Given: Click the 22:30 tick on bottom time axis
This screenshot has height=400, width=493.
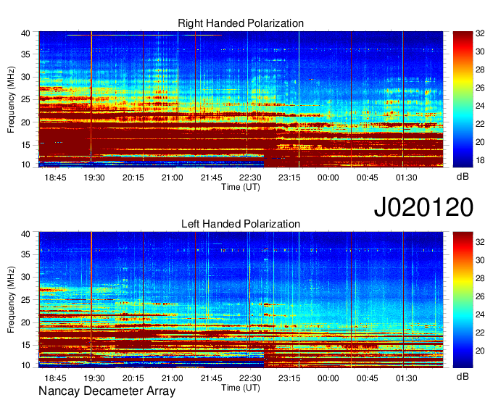Looking at the screenshot, I should click(x=250, y=378).
